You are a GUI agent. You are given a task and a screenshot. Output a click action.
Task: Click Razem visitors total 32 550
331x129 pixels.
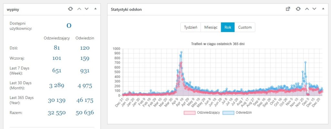coord(57,113)
